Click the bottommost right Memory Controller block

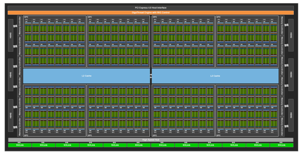coord(282,127)
